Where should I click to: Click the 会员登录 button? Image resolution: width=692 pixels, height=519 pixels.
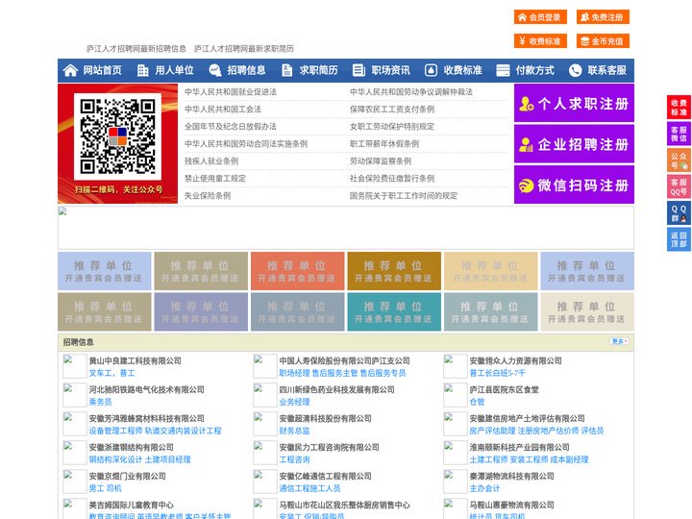point(540,17)
